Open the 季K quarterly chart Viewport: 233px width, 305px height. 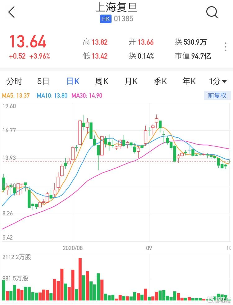pos(160,82)
